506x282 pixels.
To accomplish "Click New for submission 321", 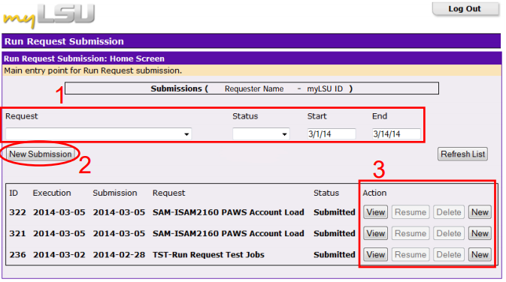I will click(480, 233).
